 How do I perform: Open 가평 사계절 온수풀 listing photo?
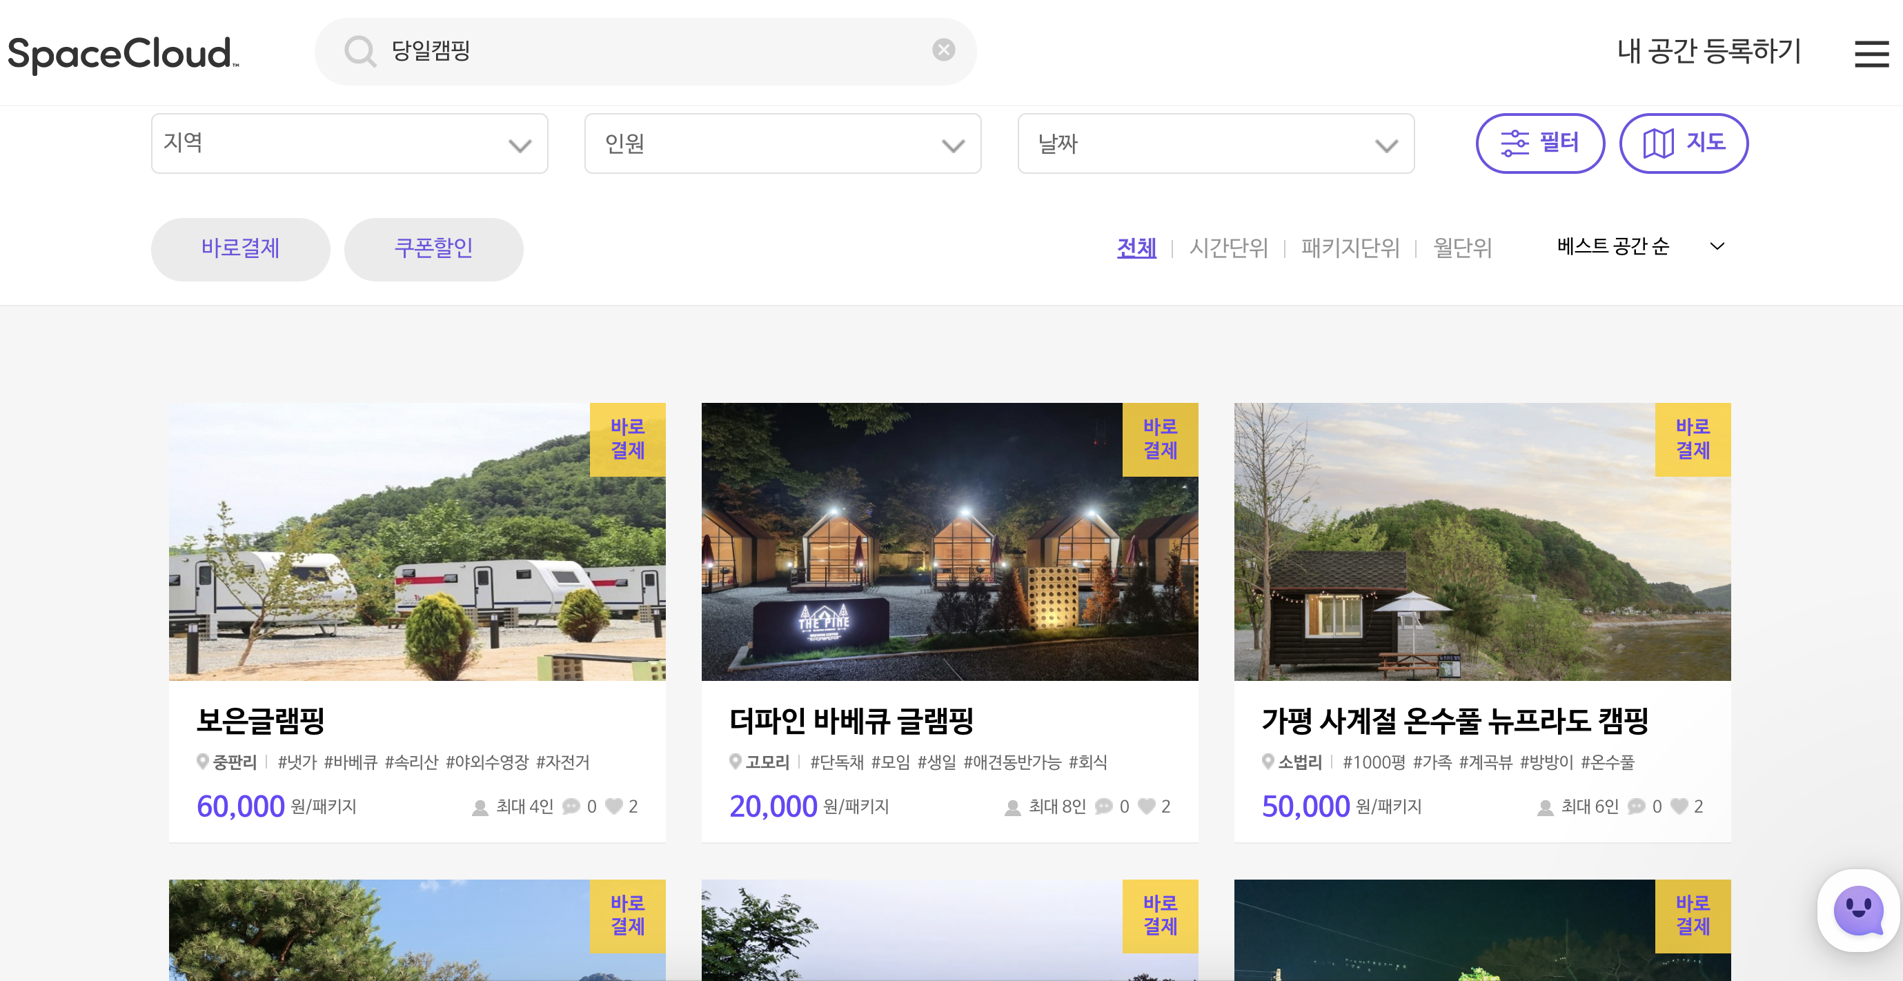pos(1482,542)
